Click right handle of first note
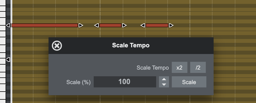 click(81, 25)
